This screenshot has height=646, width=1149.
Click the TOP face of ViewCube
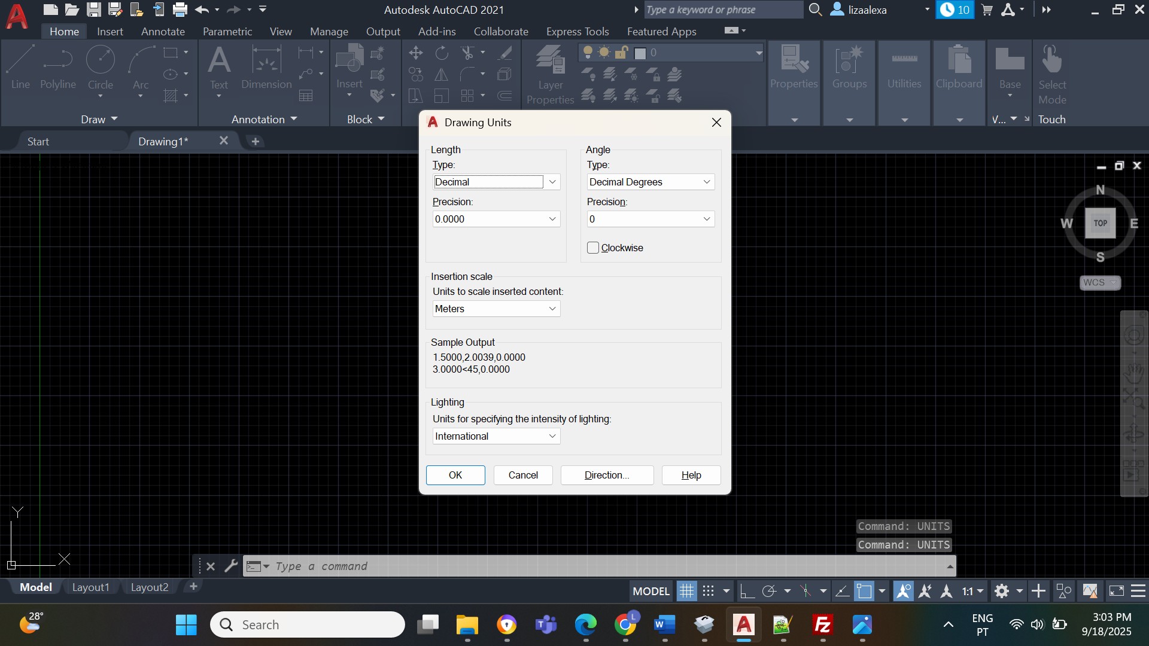(x=1100, y=223)
